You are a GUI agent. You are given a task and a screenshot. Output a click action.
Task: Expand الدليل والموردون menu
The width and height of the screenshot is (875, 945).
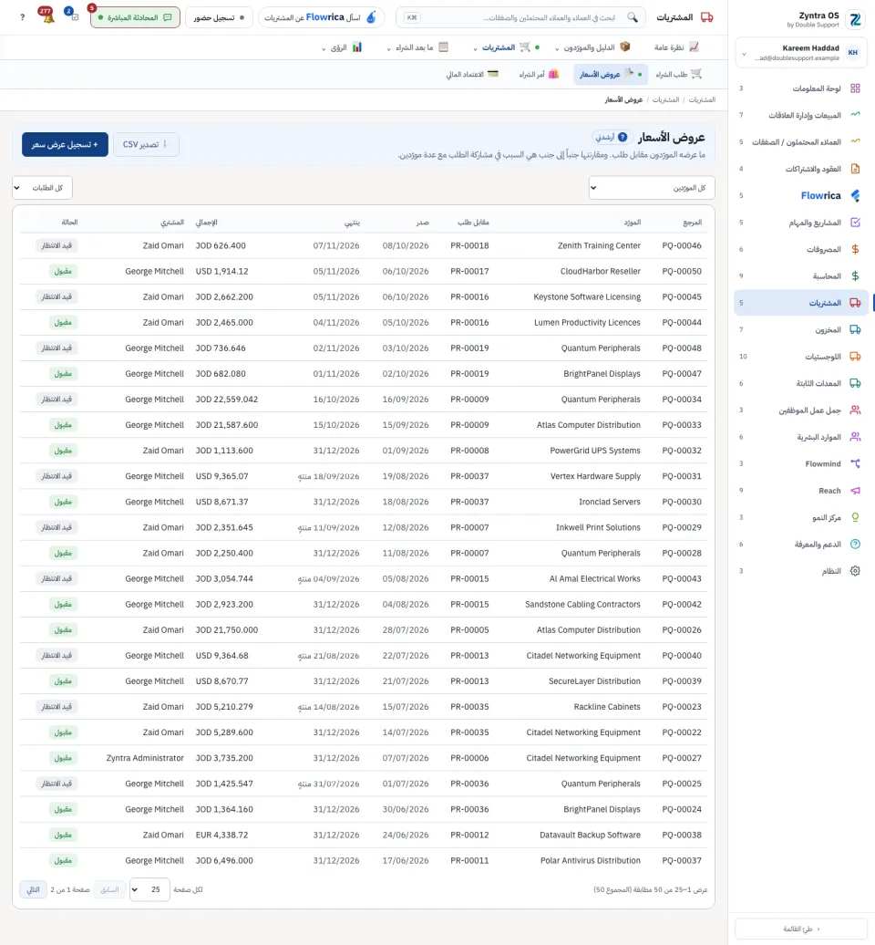pyautogui.click(x=593, y=47)
